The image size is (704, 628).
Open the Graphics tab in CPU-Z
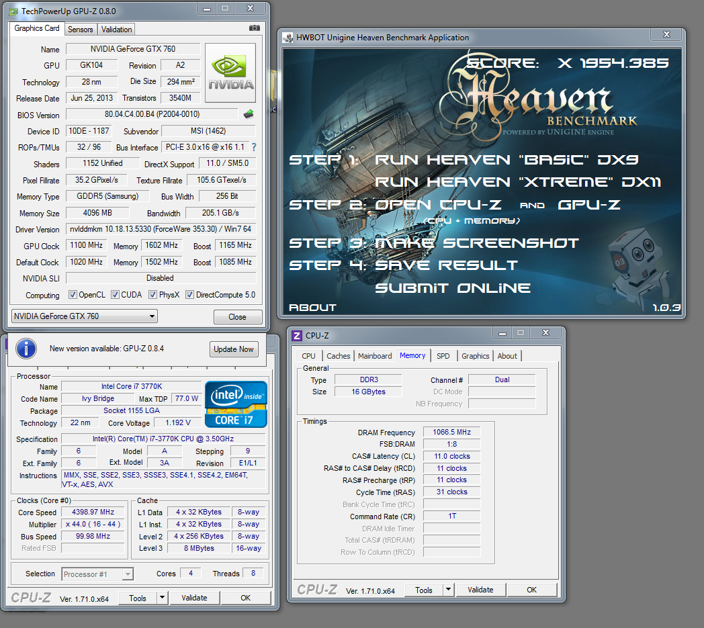pos(475,356)
